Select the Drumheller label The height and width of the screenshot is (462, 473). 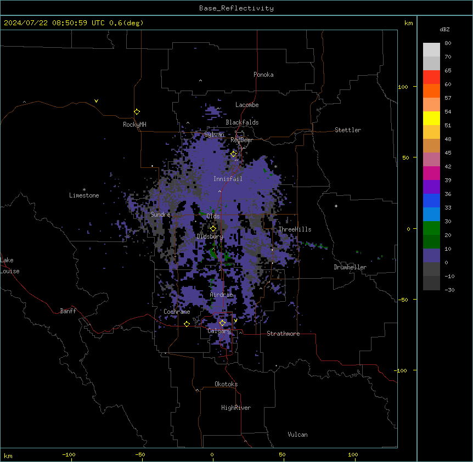pyautogui.click(x=350, y=267)
